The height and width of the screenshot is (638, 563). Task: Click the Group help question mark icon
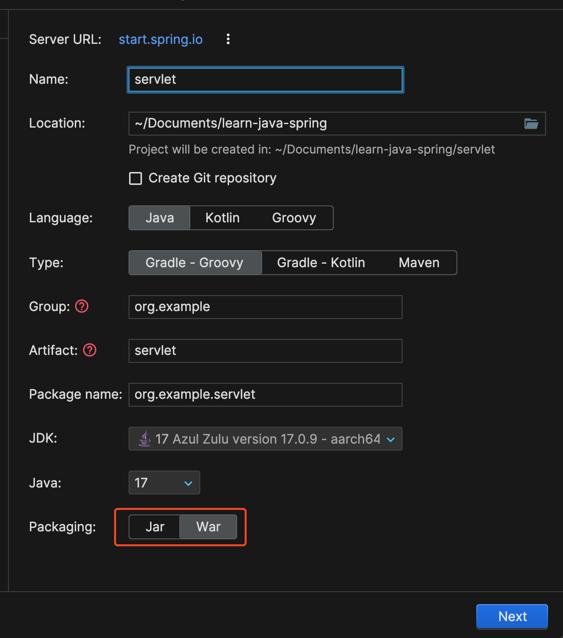coord(82,306)
